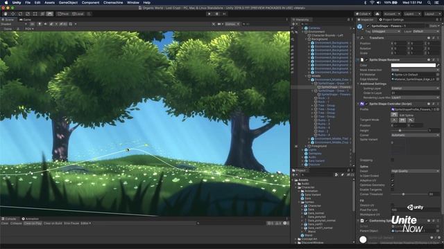Screen dimensions: 444x249
Task: Open the Inspector tab
Action: click(x=366, y=19)
